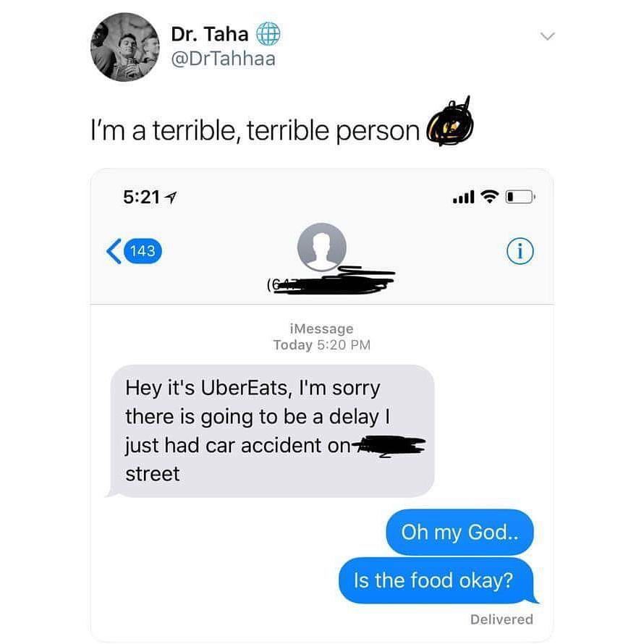Open Dr. Taha's profile picture
Viewport: 644px width, 644px height.
pyautogui.click(x=125, y=47)
